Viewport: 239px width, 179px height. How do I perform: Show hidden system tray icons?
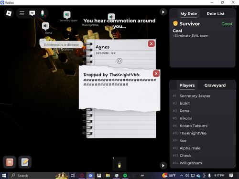click(182, 176)
